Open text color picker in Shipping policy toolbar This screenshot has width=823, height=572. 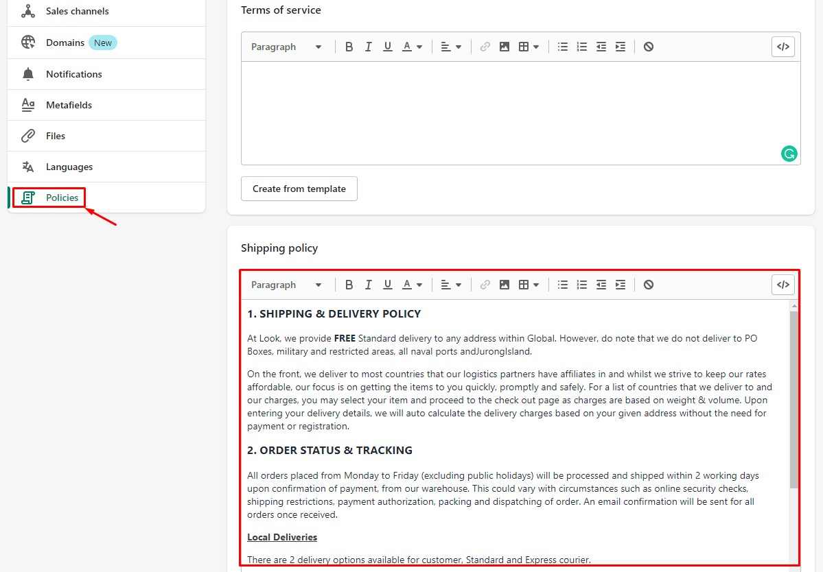coord(412,285)
